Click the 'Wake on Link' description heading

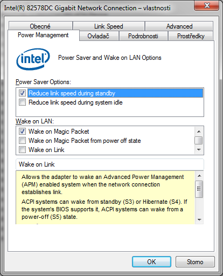37,164
